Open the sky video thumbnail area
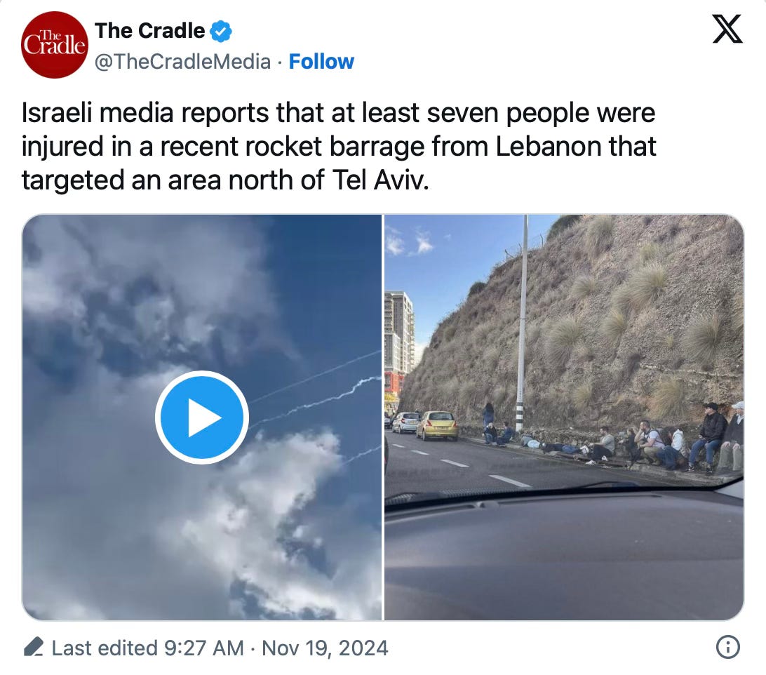 202,417
